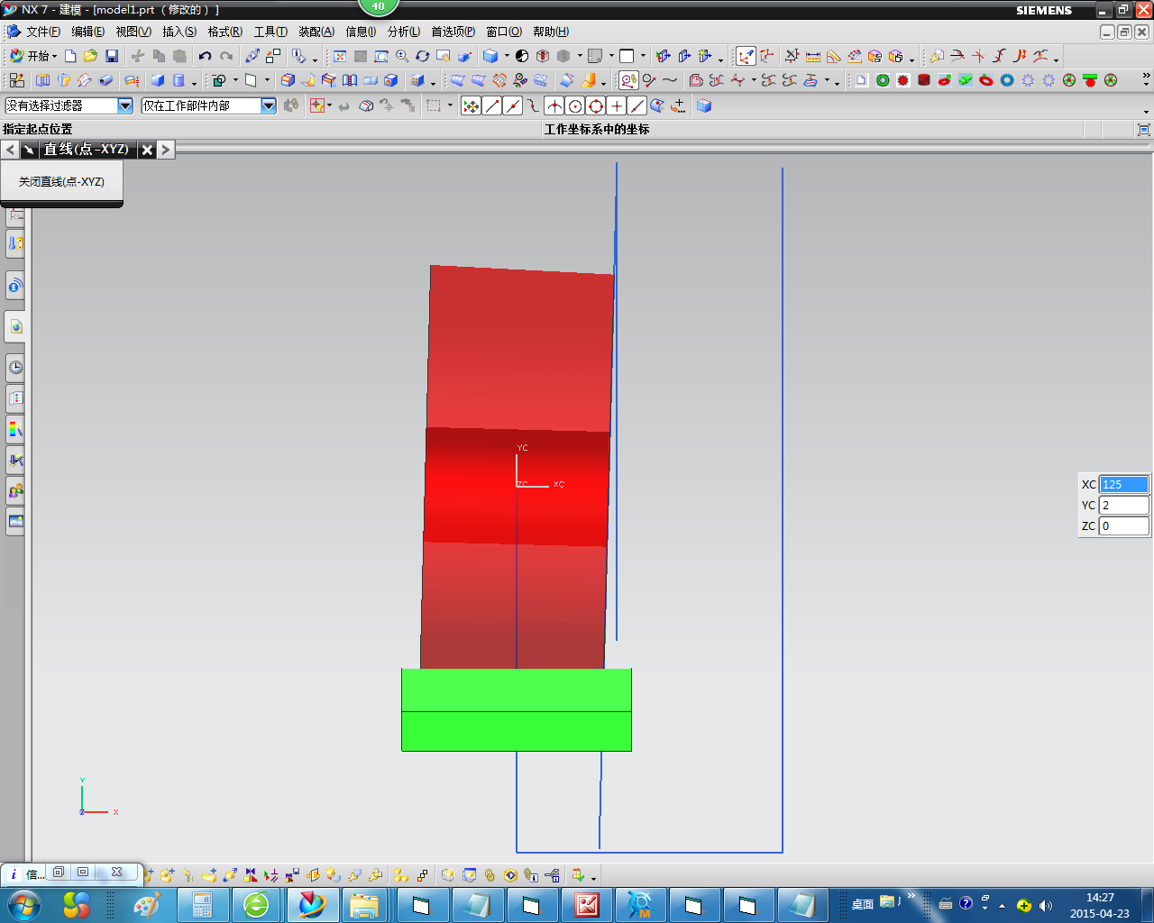Open the 视图(V) View menu
This screenshot has width=1154, height=923.
[x=133, y=32]
